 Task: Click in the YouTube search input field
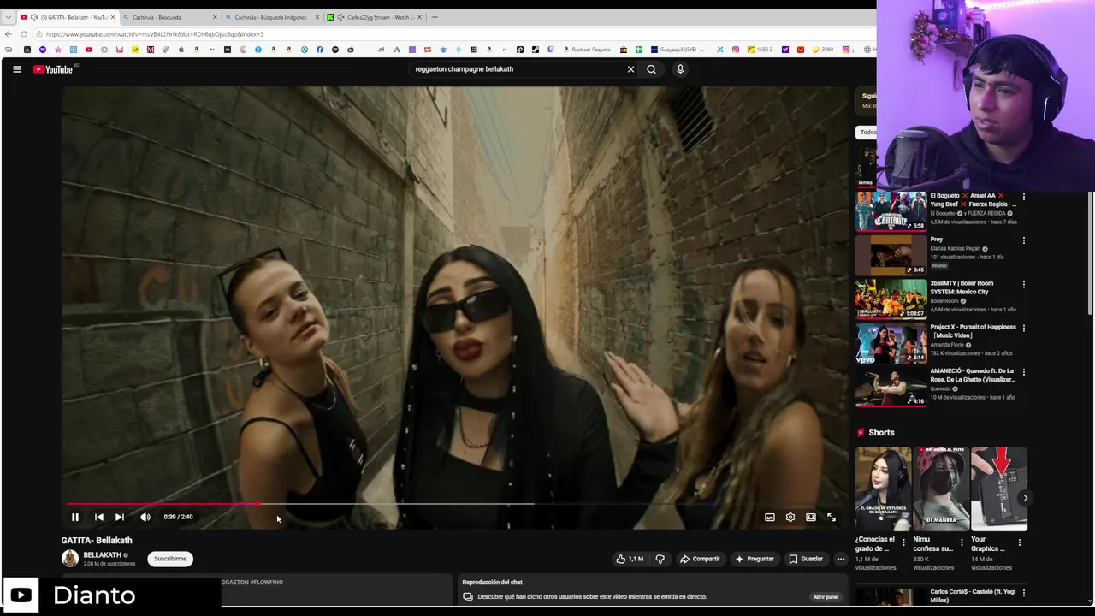(x=518, y=69)
